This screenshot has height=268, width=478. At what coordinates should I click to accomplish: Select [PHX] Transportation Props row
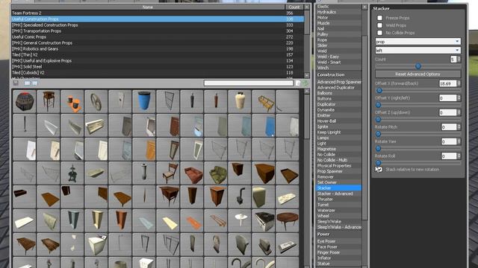[158, 31]
